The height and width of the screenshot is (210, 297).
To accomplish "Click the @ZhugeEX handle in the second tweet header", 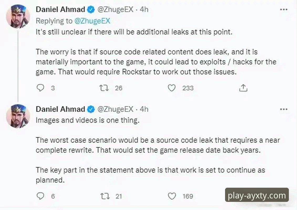I will click(x=116, y=109).
